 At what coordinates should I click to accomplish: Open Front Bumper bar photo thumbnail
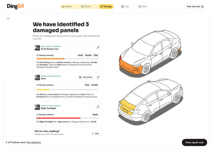(x=37, y=48)
